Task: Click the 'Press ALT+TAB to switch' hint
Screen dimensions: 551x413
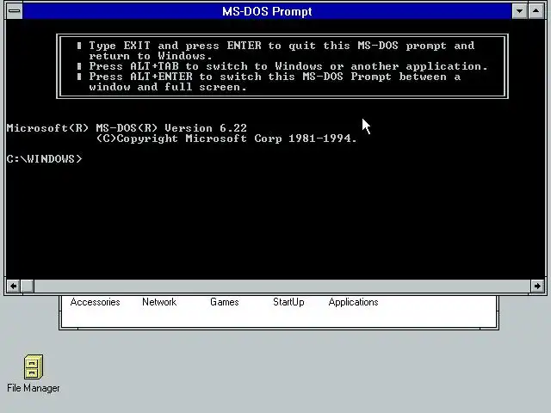Action: click(282, 66)
